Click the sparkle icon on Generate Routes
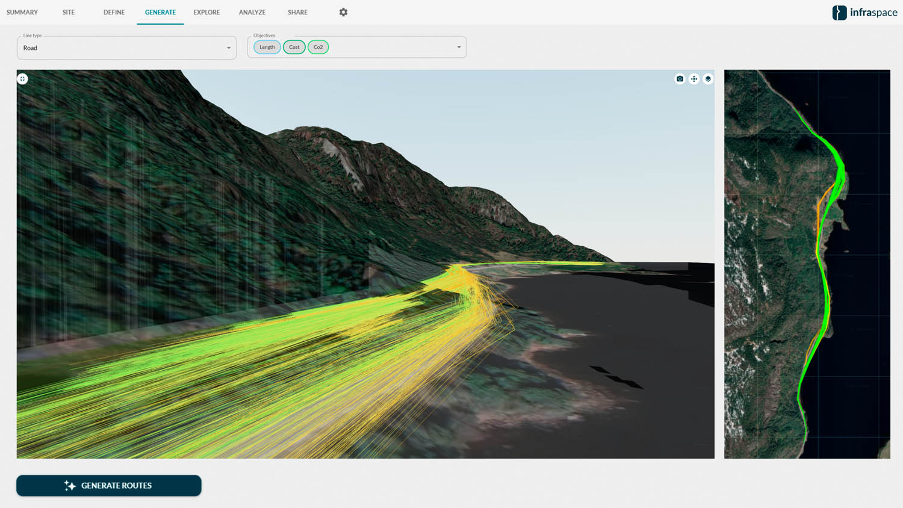903x508 pixels. [x=70, y=486]
